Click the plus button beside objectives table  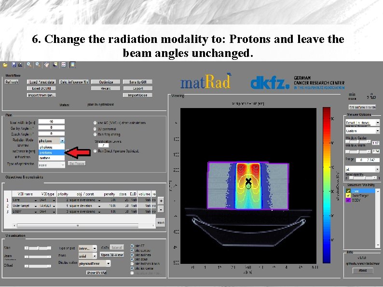pyautogui.click(x=161, y=201)
